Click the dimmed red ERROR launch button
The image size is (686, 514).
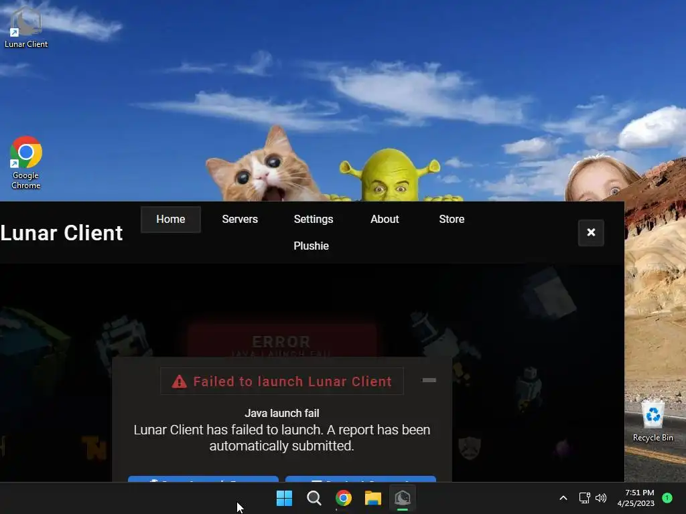[x=282, y=341]
